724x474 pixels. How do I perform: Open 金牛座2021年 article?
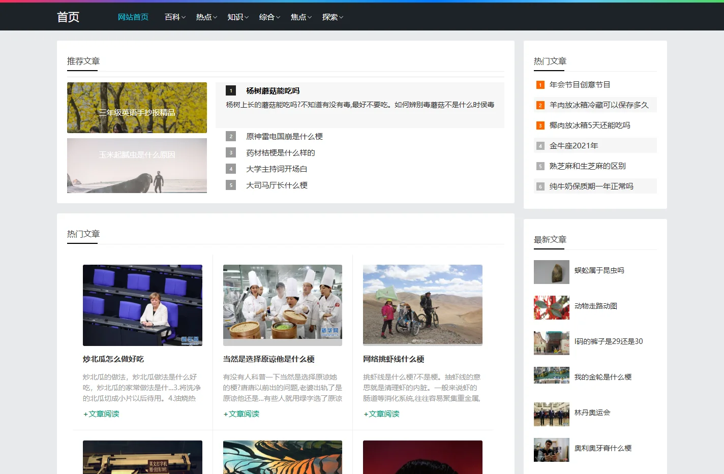click(x=574, y=146)
